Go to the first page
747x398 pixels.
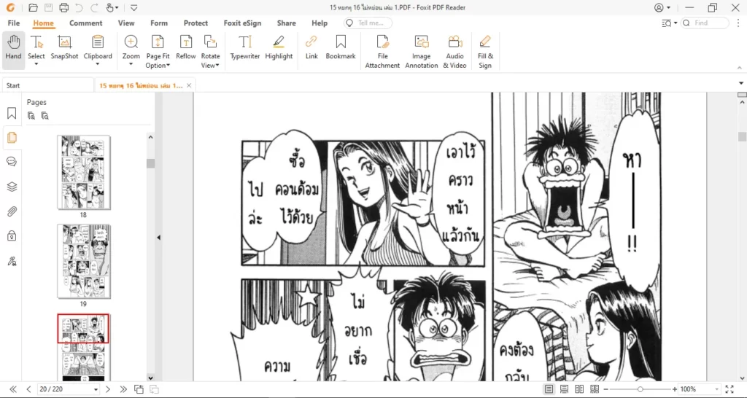tap(13, 389)
